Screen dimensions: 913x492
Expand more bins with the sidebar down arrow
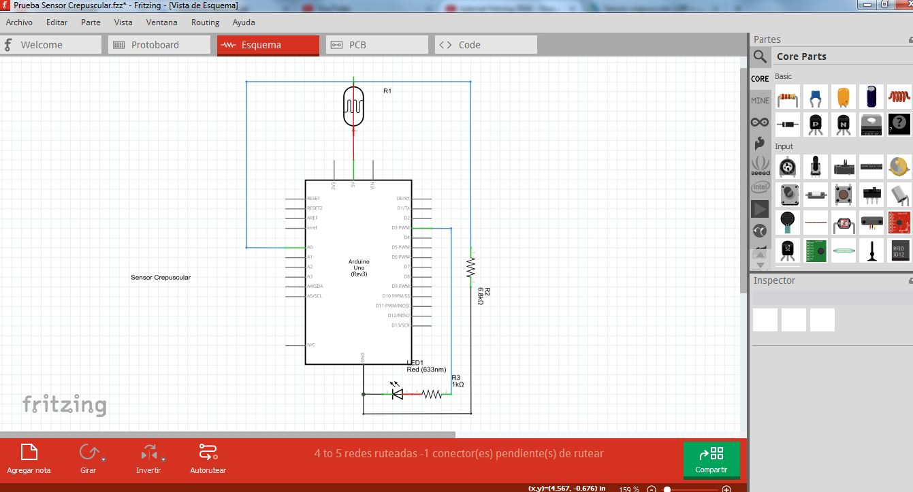(x=760, y=263)
